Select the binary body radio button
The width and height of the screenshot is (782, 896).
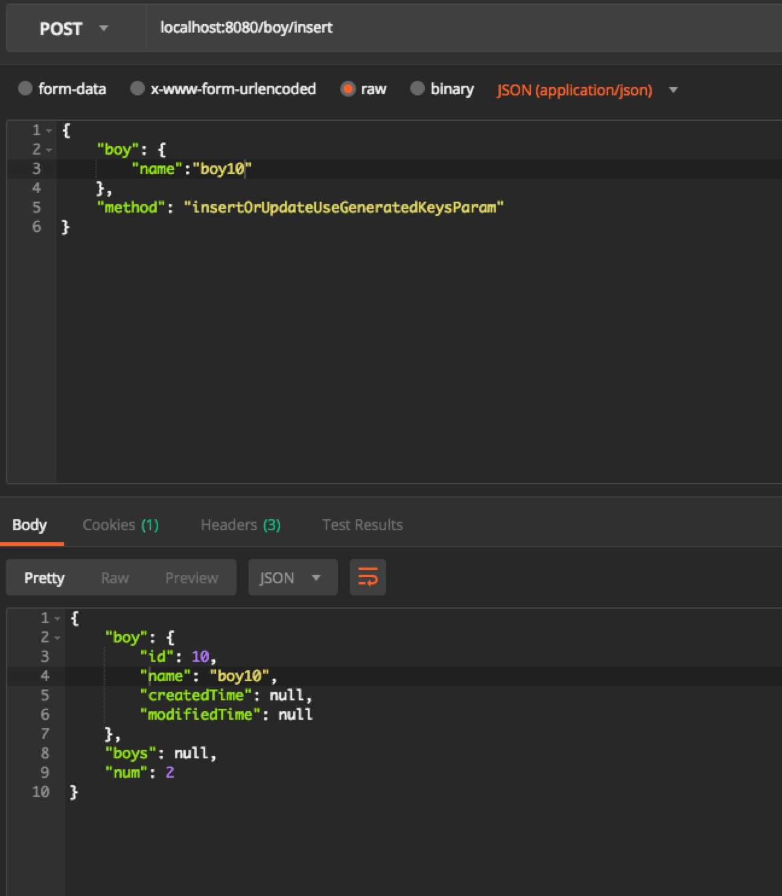coord(417,89)
